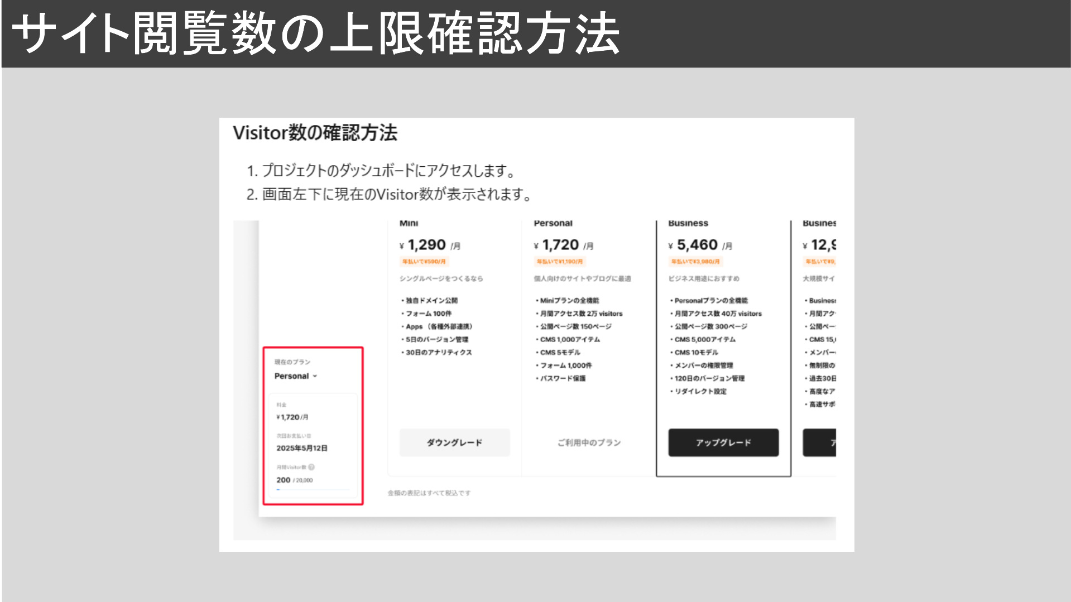Click the help icon beside 月間Visitor数

[311, 467]
